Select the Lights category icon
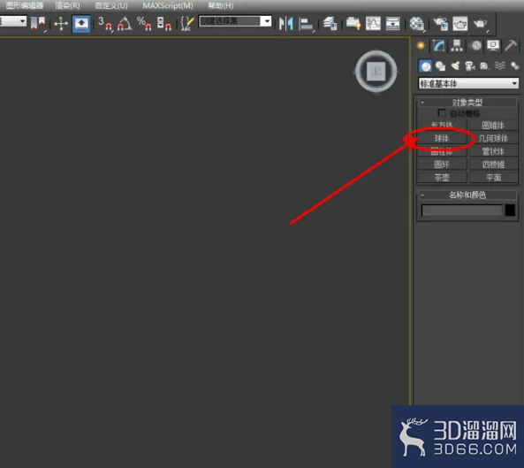The image size is (524, 468). point(455,65)
